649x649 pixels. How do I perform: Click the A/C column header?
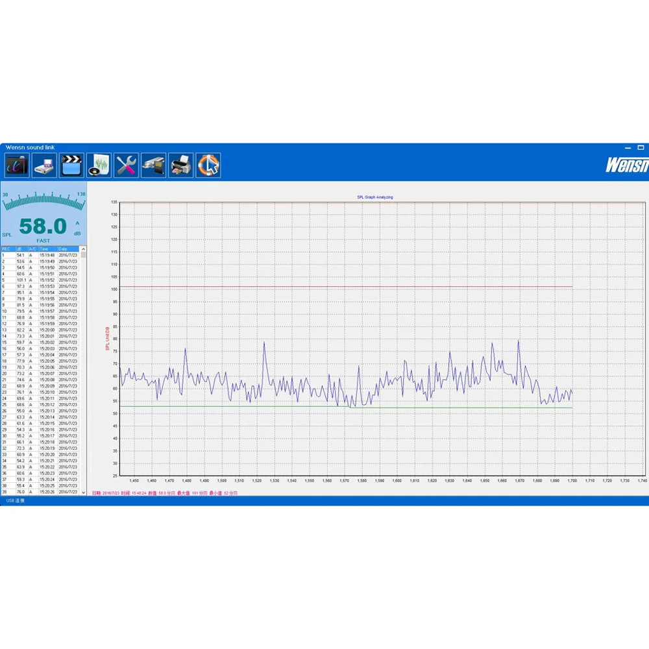tap(33, 249)
